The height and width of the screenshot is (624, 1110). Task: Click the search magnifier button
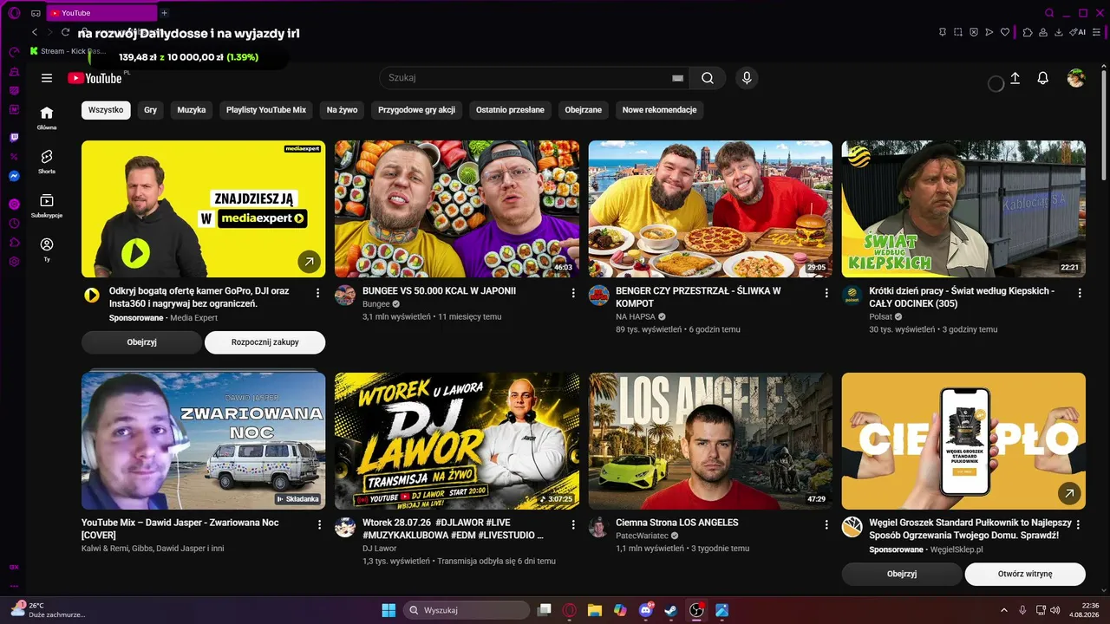708,78
